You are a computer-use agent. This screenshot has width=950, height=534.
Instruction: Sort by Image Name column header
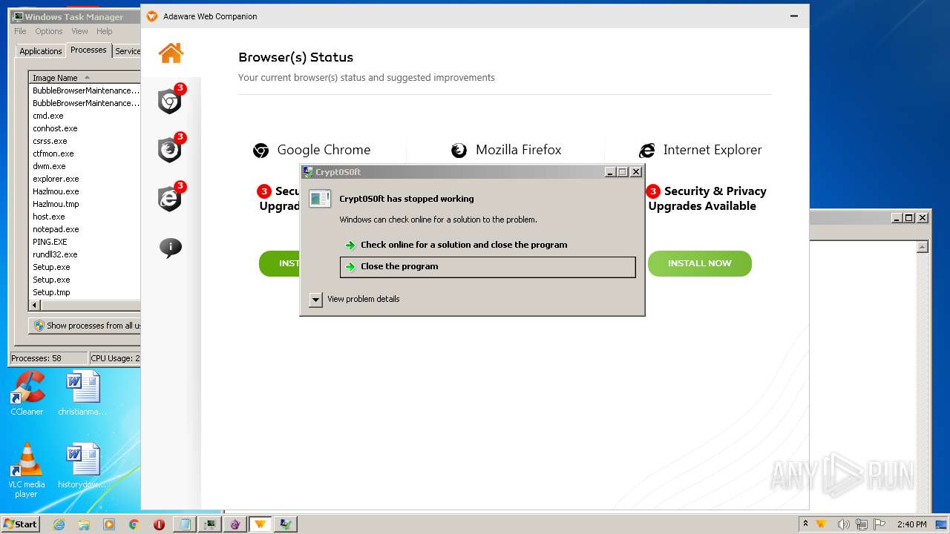[84, 78]
